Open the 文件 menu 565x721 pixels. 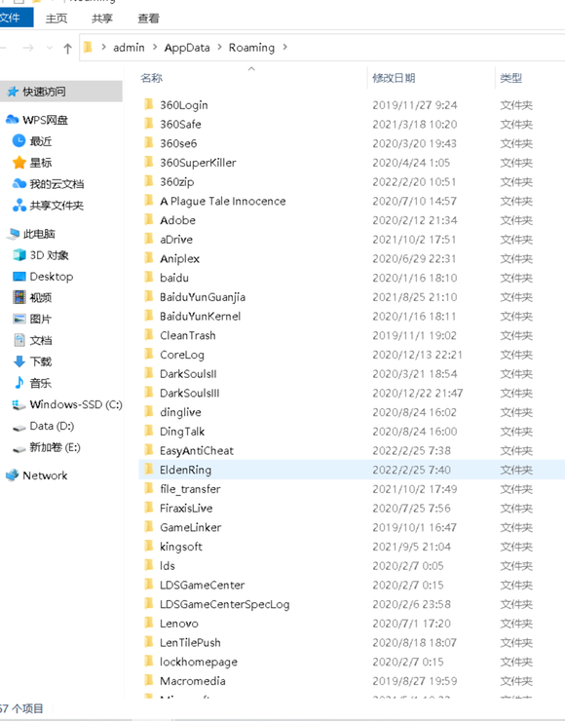click(x=12, y=18)
